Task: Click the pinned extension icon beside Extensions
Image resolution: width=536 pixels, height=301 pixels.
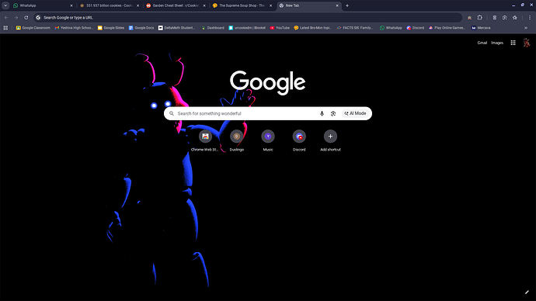Action: click(470, 17)
